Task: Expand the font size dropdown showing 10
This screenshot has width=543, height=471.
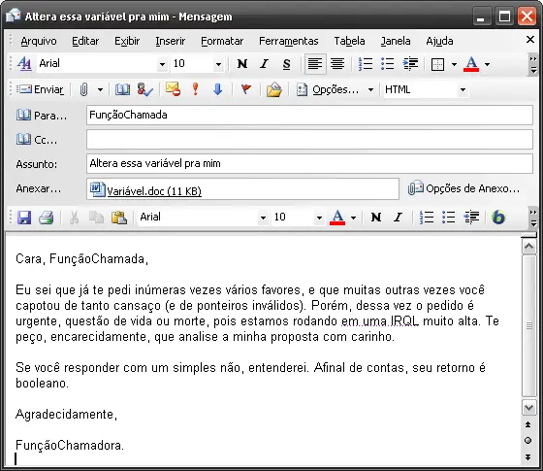Action: point(218,64)
